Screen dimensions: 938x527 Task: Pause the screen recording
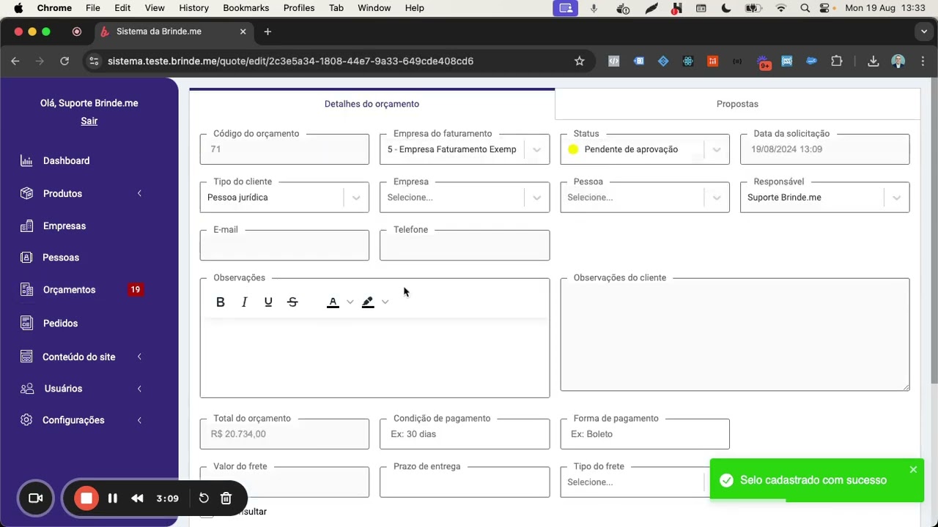pos(113,498)
